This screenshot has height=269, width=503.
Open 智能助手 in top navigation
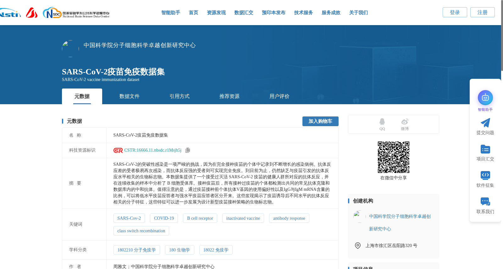(x=171, y=13)
